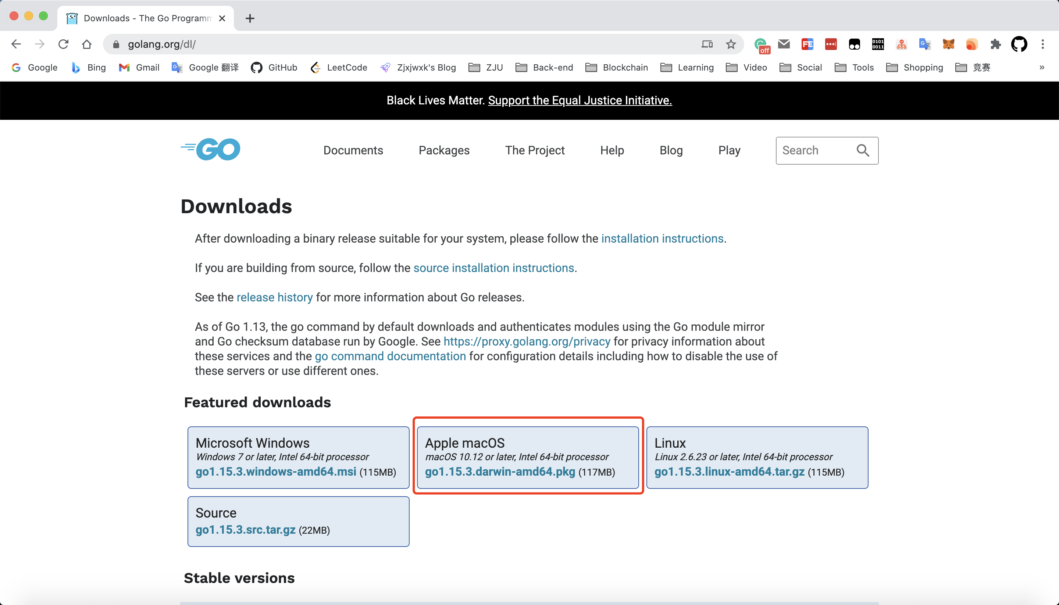The width and height of the screenshot is (1059, 605).
Task: Open the release history link
Action: click(275, 297)
